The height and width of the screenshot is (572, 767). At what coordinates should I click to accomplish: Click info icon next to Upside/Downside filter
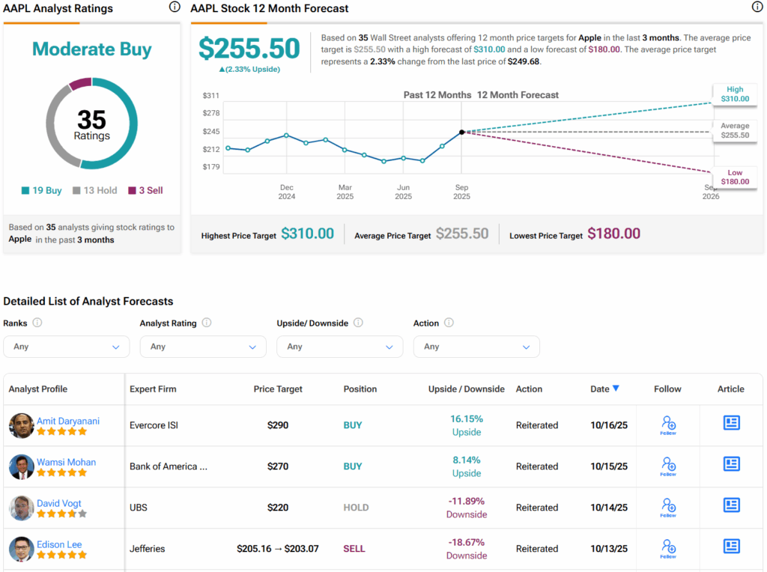[358, 323]
